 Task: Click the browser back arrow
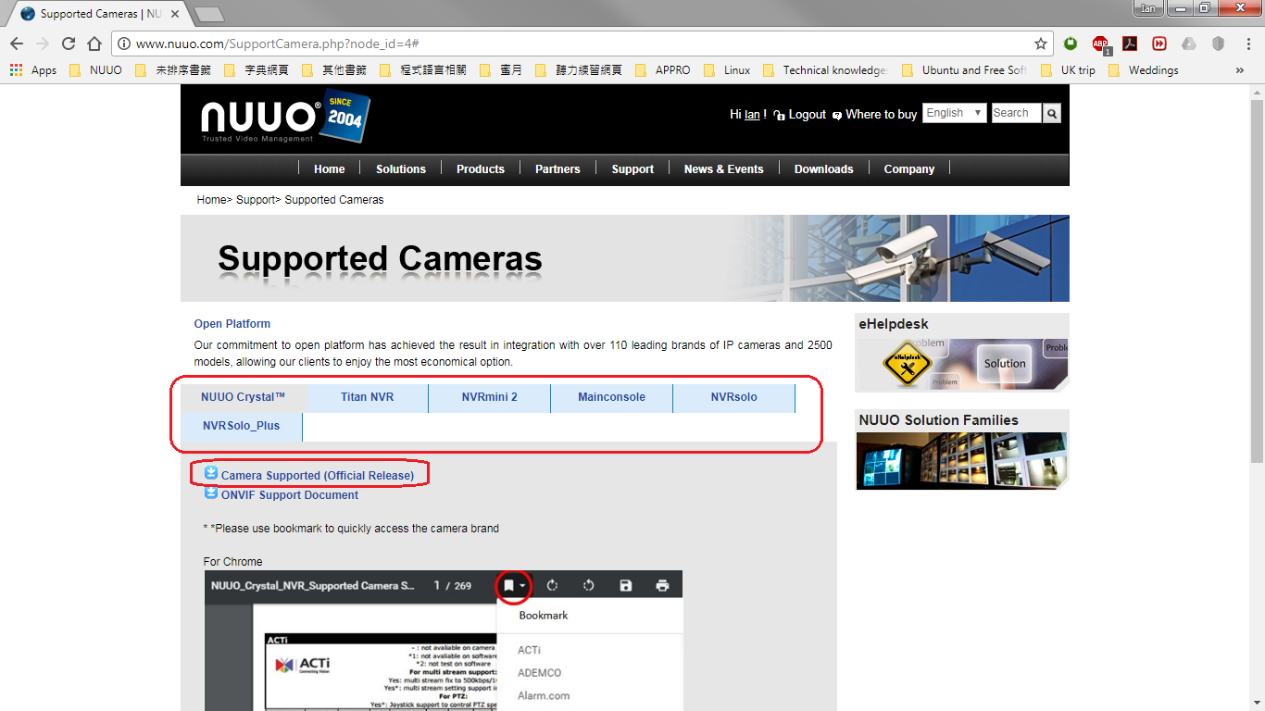[17, 44]
